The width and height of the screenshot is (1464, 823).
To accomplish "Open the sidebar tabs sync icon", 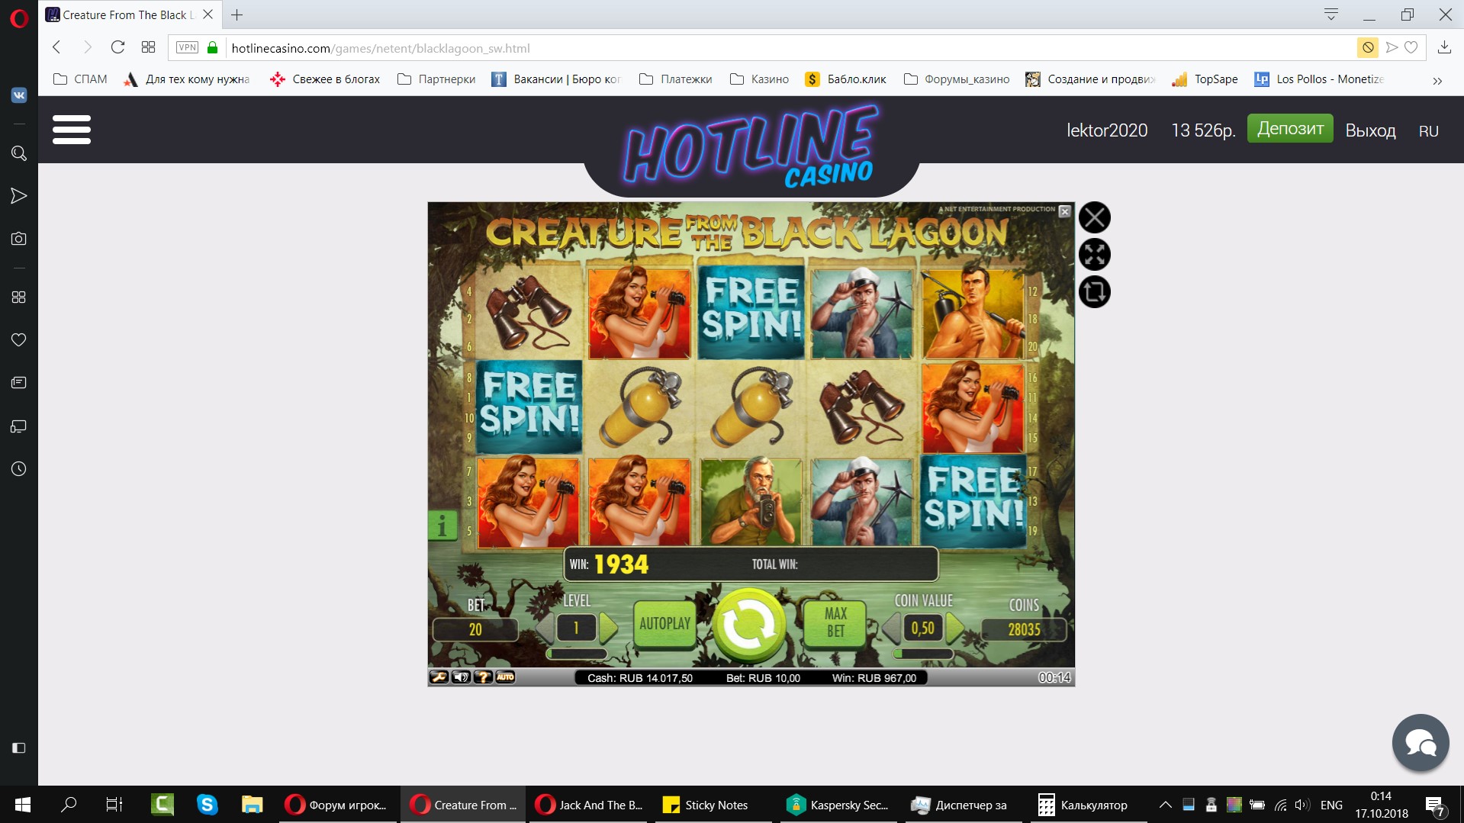I will tap(19, 426).
